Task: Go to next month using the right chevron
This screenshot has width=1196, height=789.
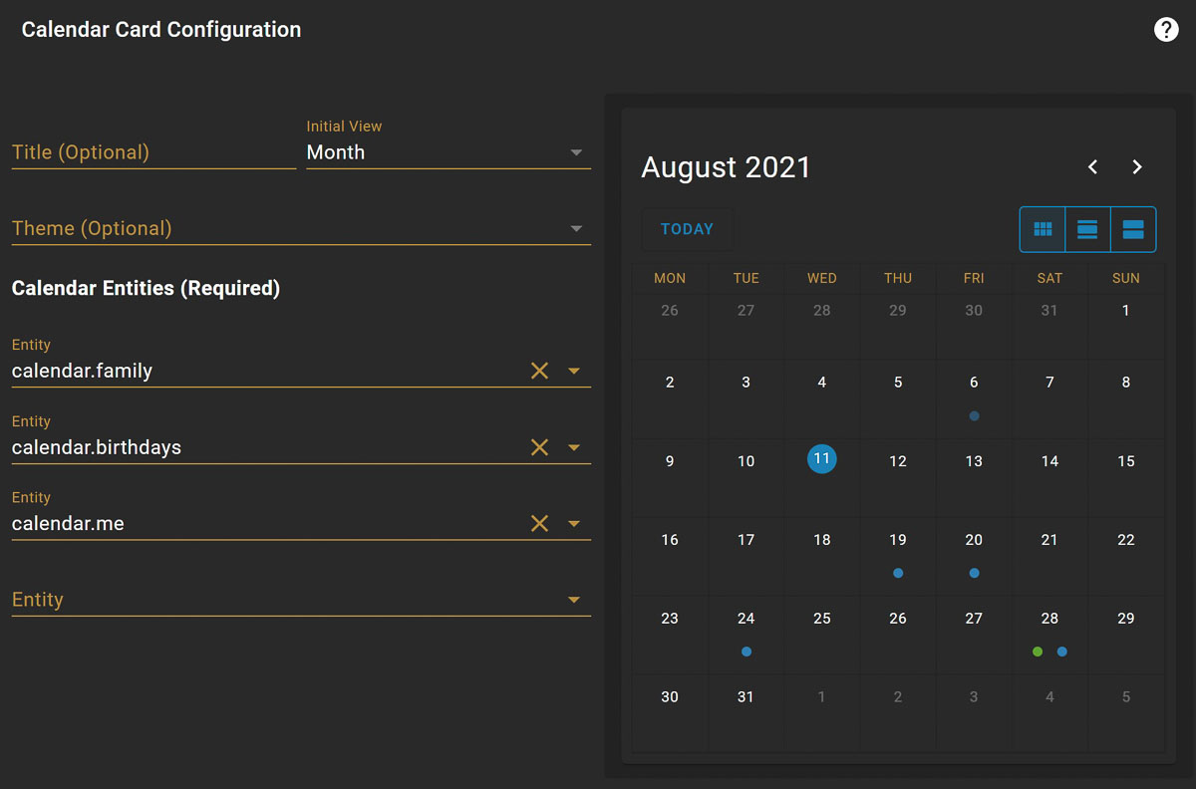Action: [1136, 167]
